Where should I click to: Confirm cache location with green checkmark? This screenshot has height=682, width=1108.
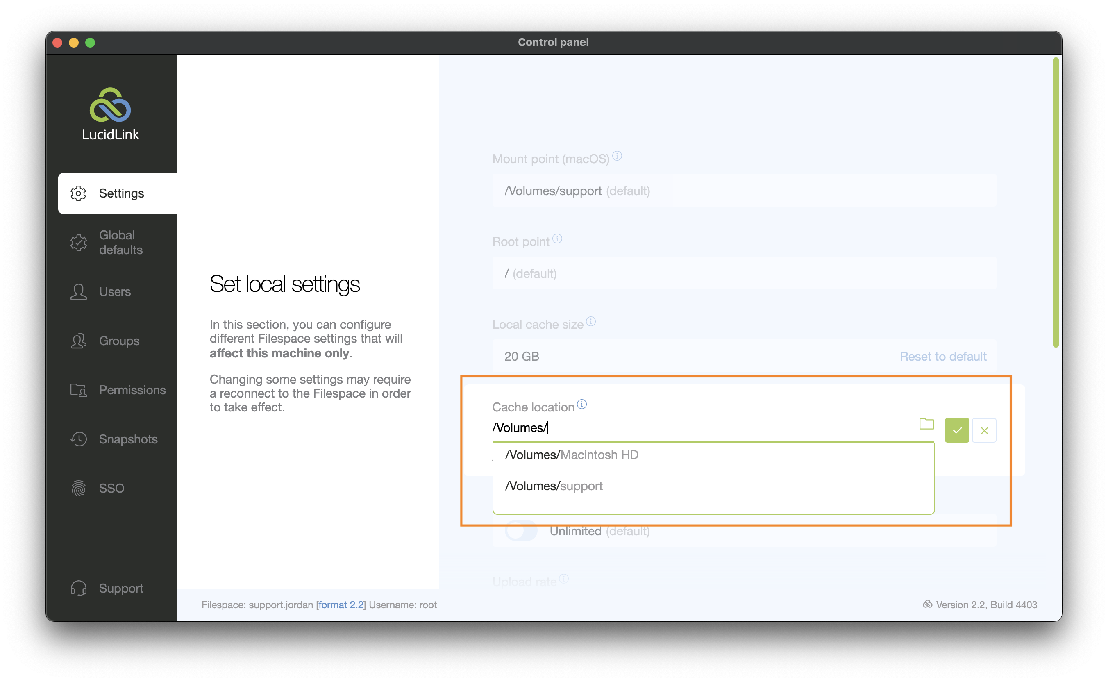pos(957,430)
